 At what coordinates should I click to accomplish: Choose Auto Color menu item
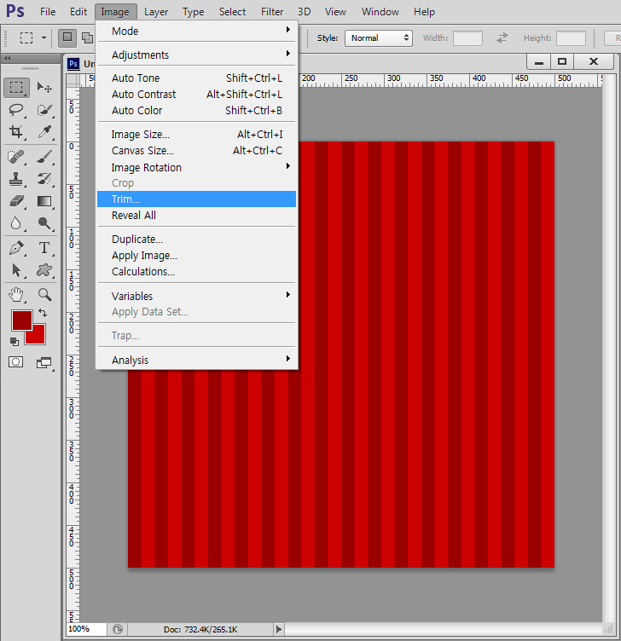196,110
